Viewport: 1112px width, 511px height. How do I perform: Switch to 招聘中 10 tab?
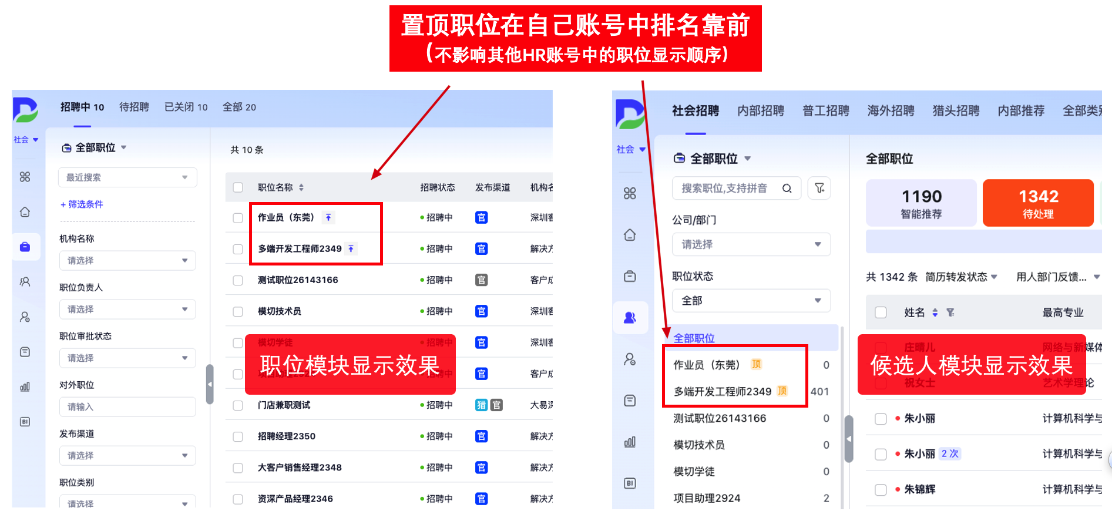point(82,107)
